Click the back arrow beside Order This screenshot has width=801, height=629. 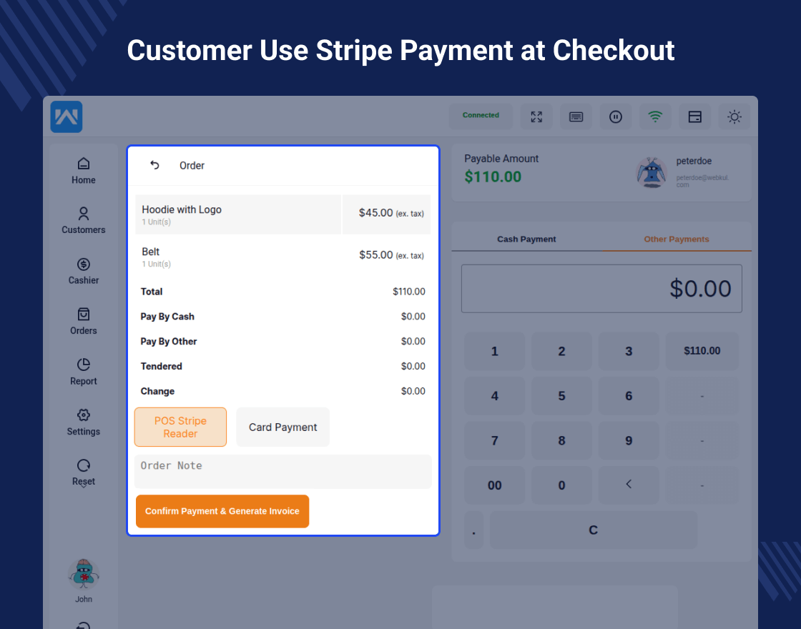(x=154, y=165)
